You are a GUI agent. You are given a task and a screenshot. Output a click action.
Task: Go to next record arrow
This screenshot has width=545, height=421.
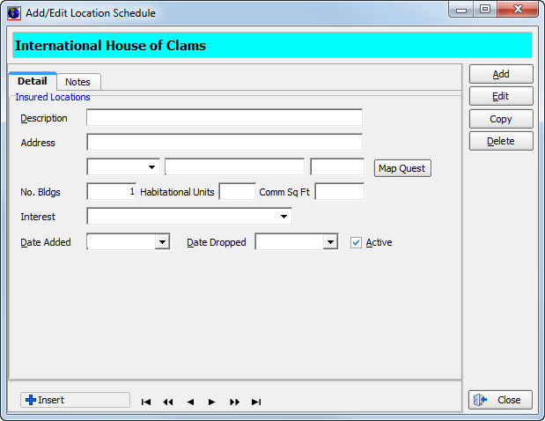click(212, 402)
